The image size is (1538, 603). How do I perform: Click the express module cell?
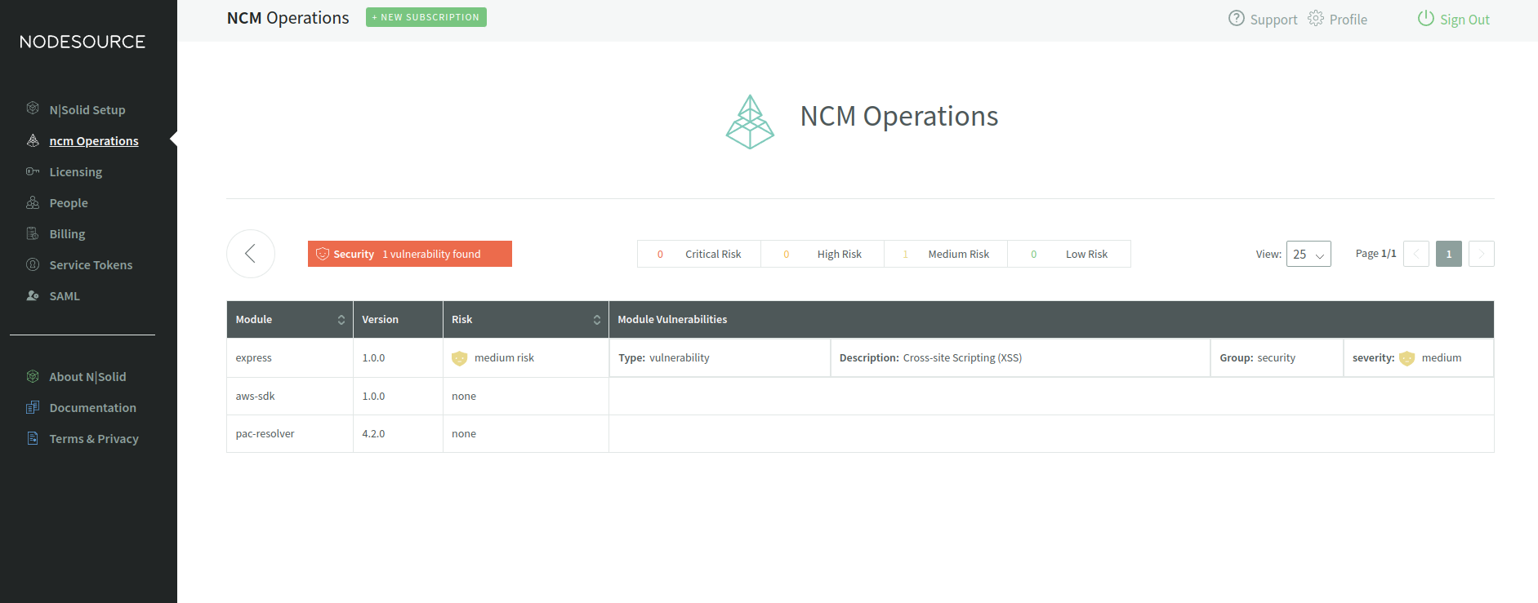pyautogui.click(x=290, y=358)
